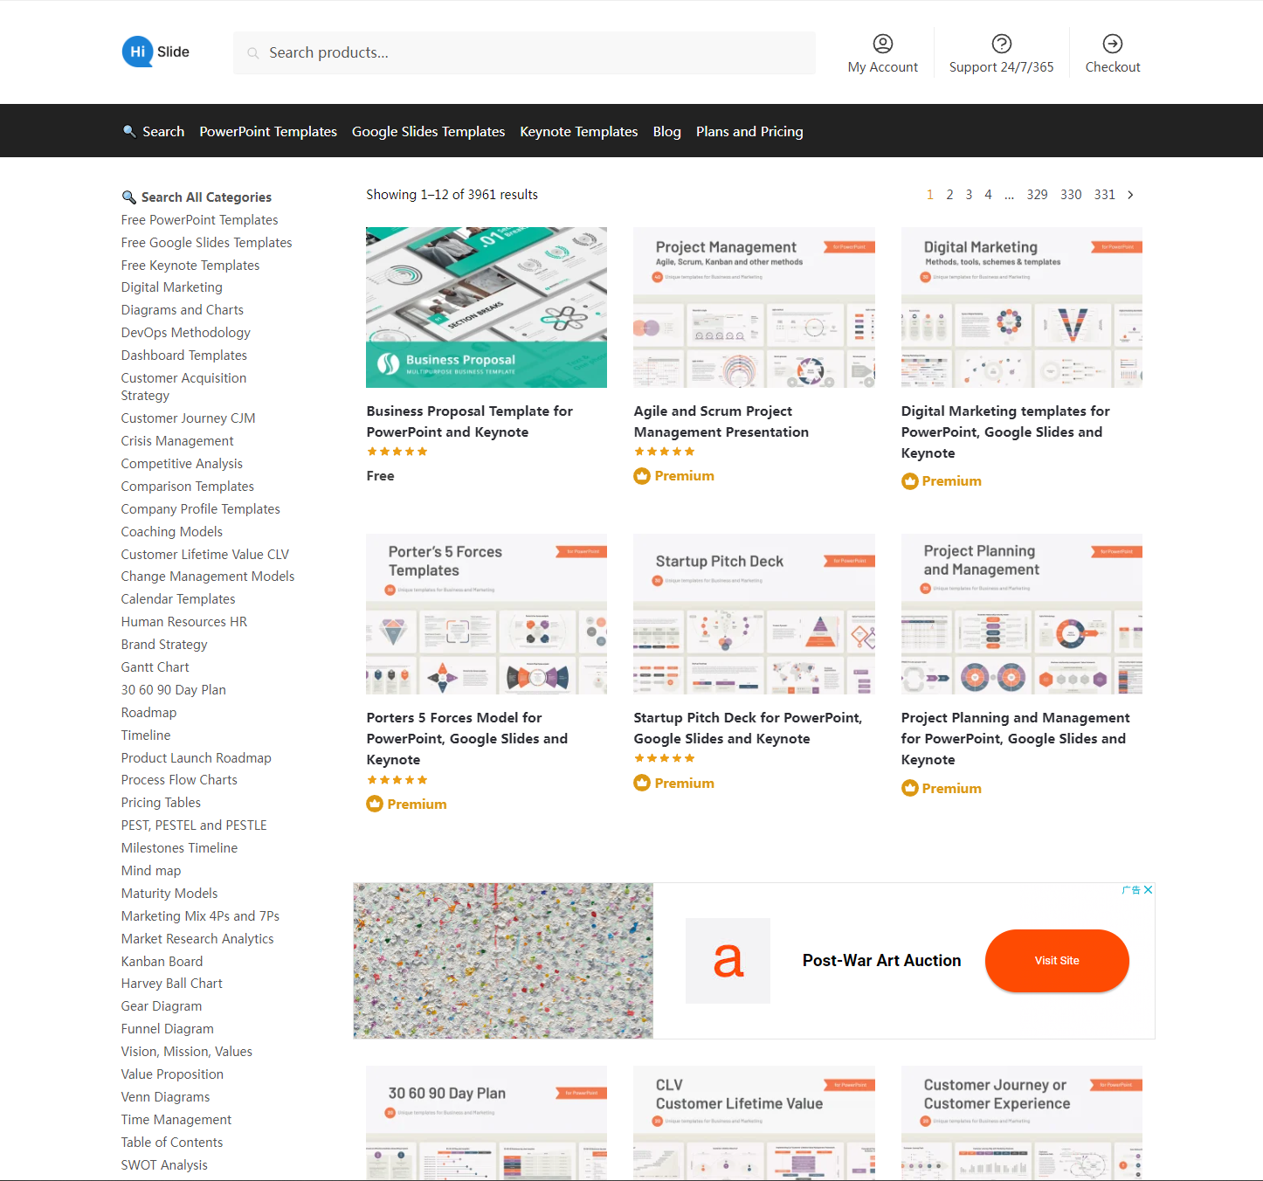Go to the next results page arrow
This screenshot has width=1263, height=1181.
(x=1130, y=195)
